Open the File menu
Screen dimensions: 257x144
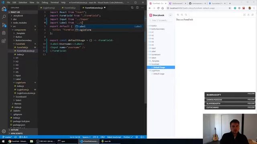[x=8, y=2]
